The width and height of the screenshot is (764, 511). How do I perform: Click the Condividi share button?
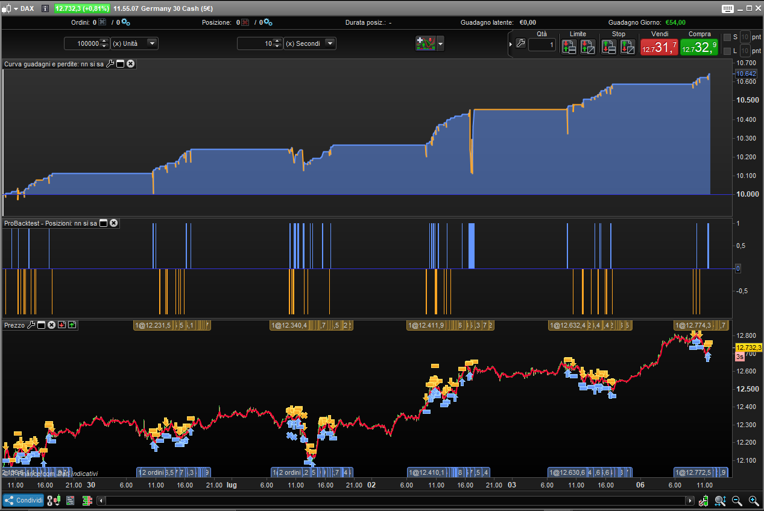[24, 500]
